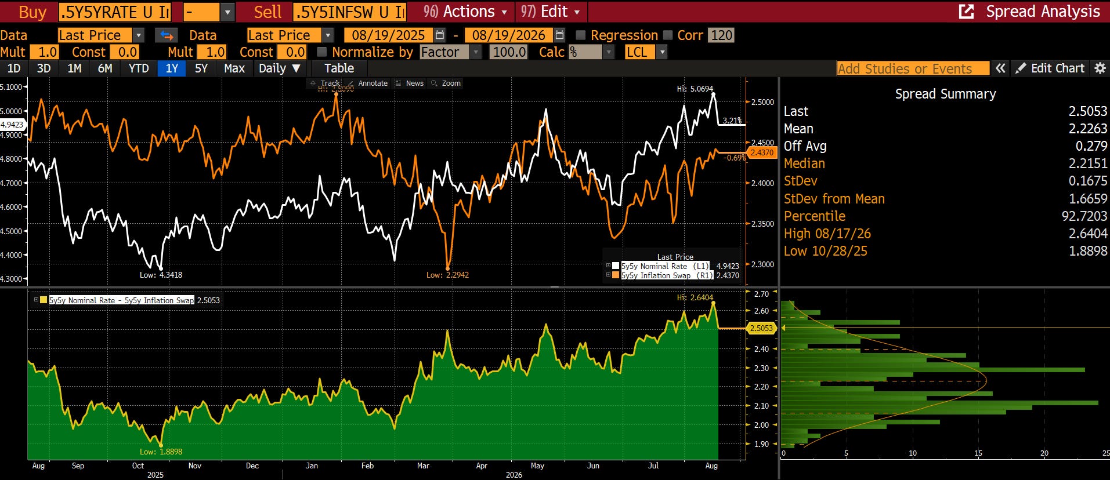The image size is (1110, 480).
Task: Click the Percentile value 92.7203
Action: [1084, 216]
